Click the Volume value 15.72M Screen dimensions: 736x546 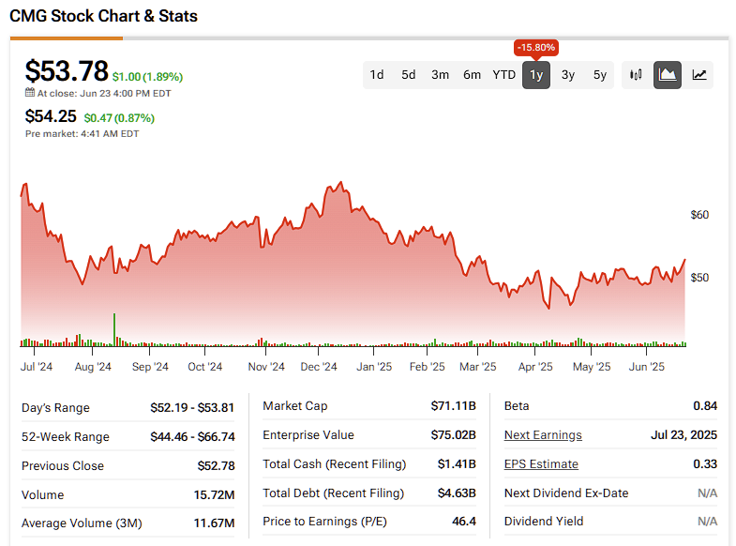(214, 494)
